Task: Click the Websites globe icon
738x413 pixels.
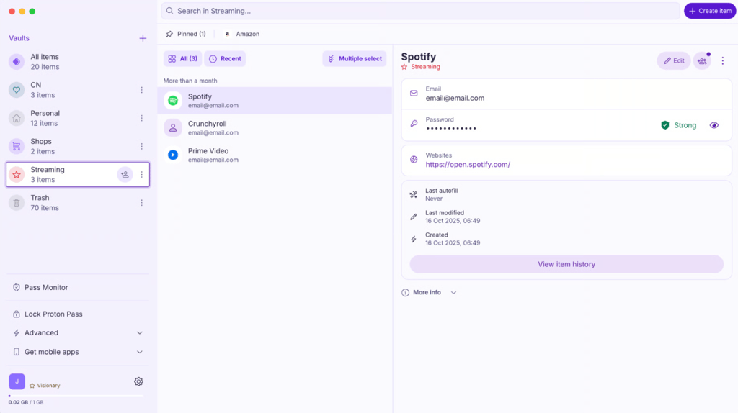Action: (414, 159)
